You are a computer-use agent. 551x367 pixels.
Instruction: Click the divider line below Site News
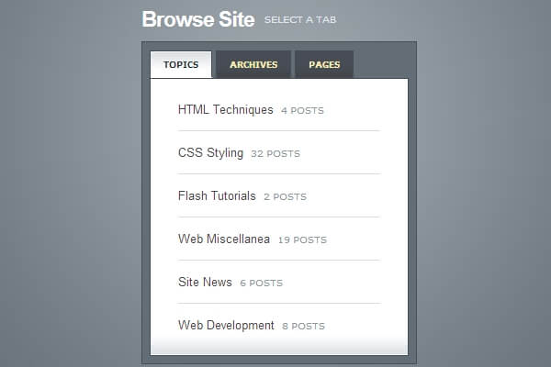[x=278, y=303]
